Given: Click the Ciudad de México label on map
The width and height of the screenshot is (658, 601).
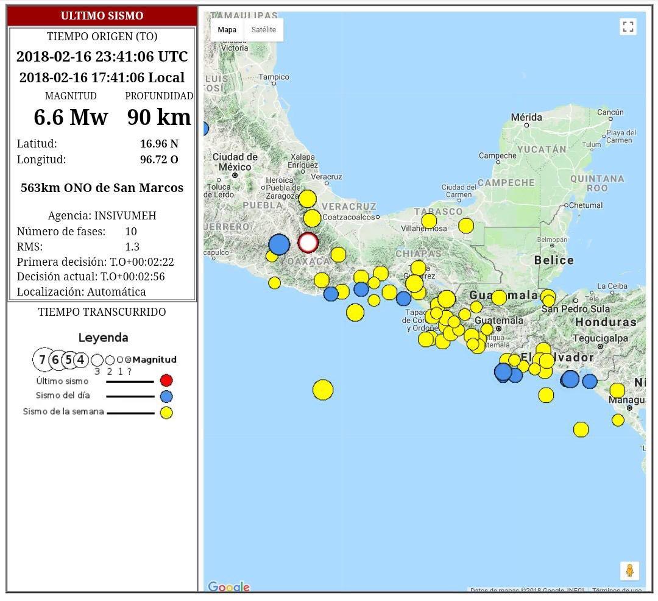Looking at the screenshot, I should (235, 162).
